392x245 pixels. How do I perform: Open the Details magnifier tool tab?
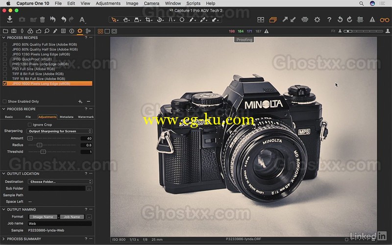click(x=47, y=31)
